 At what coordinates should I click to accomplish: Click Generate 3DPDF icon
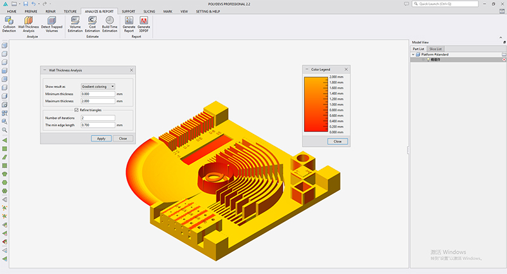point(144,24)
